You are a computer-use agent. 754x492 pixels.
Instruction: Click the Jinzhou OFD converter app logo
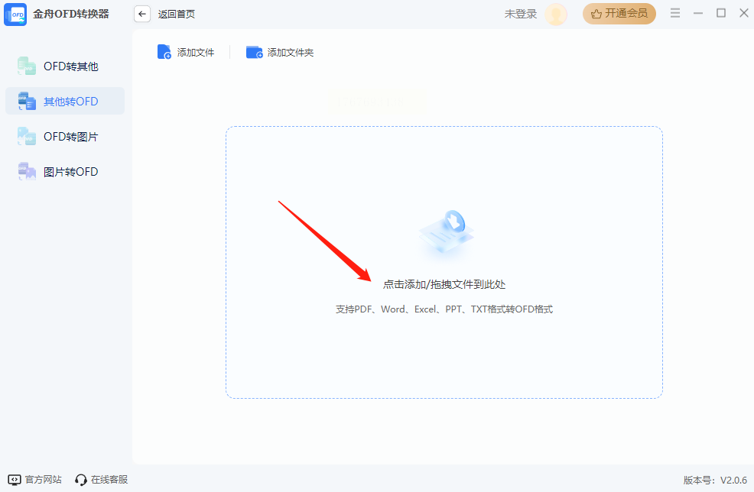tap(15, 15)
